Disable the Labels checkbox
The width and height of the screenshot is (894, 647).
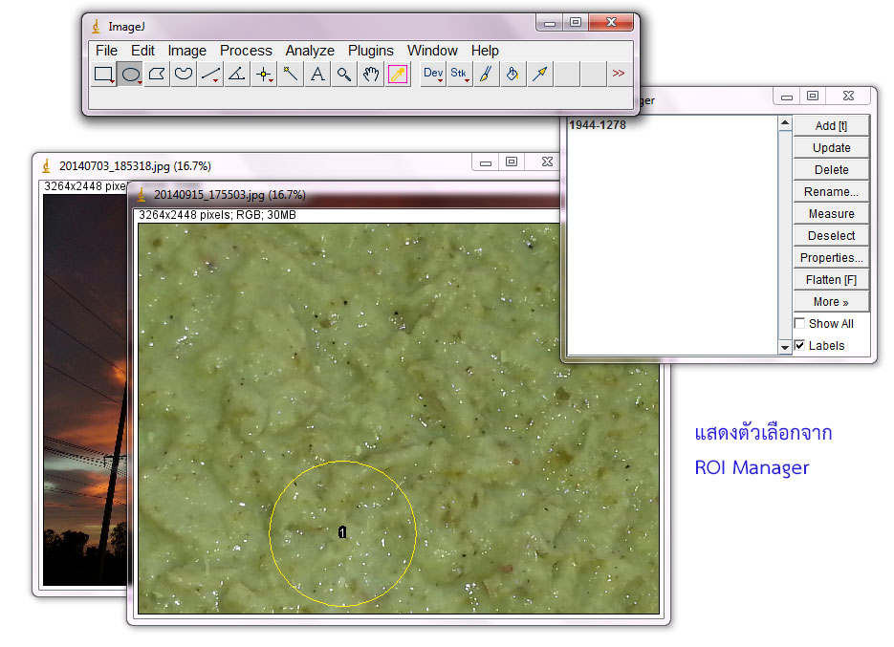tap(799, 345)
